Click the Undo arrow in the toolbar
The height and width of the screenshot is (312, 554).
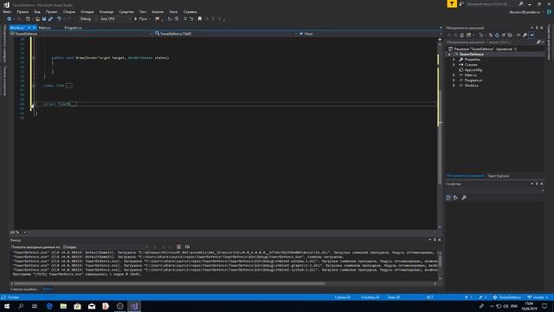(x=59, y=19)
